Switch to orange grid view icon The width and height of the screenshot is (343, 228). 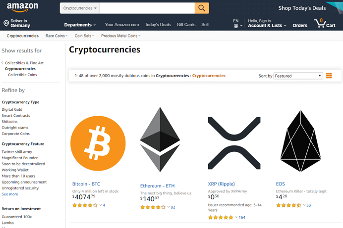329,76
